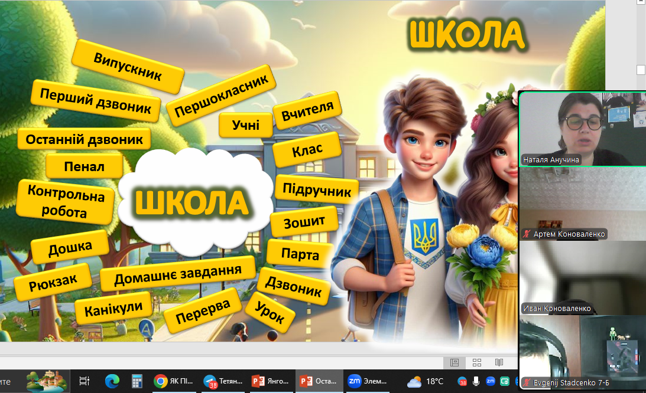Click the 'Зошит' label
Image resolution: width=646 pixels, height=393 pixels.
tap(304, 222)
